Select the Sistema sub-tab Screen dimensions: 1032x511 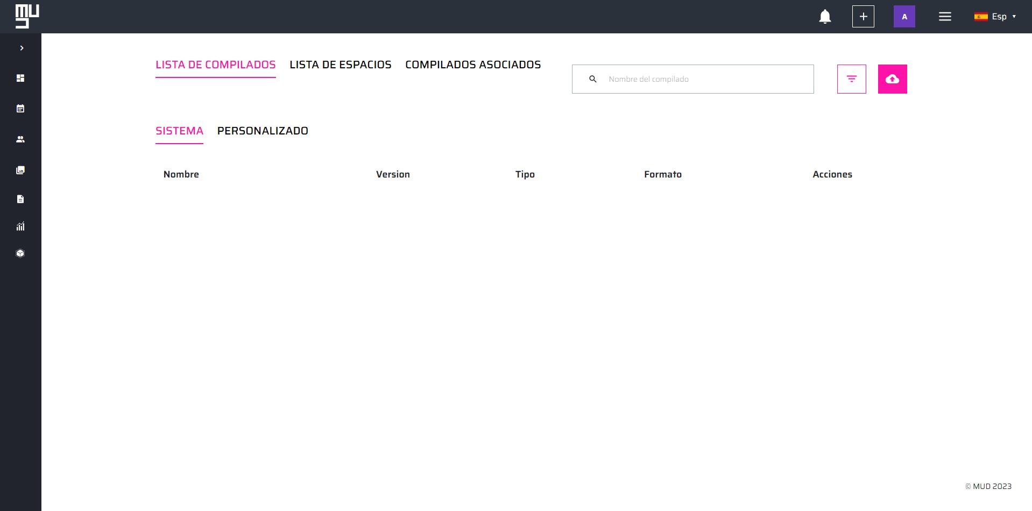[x=179, y=131]
